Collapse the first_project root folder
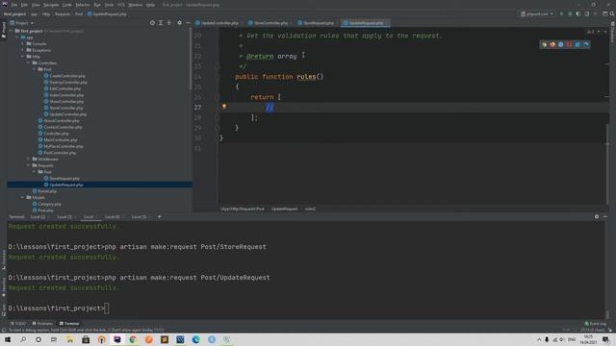This screenshot has width=616, height=346. pos(11,31)
